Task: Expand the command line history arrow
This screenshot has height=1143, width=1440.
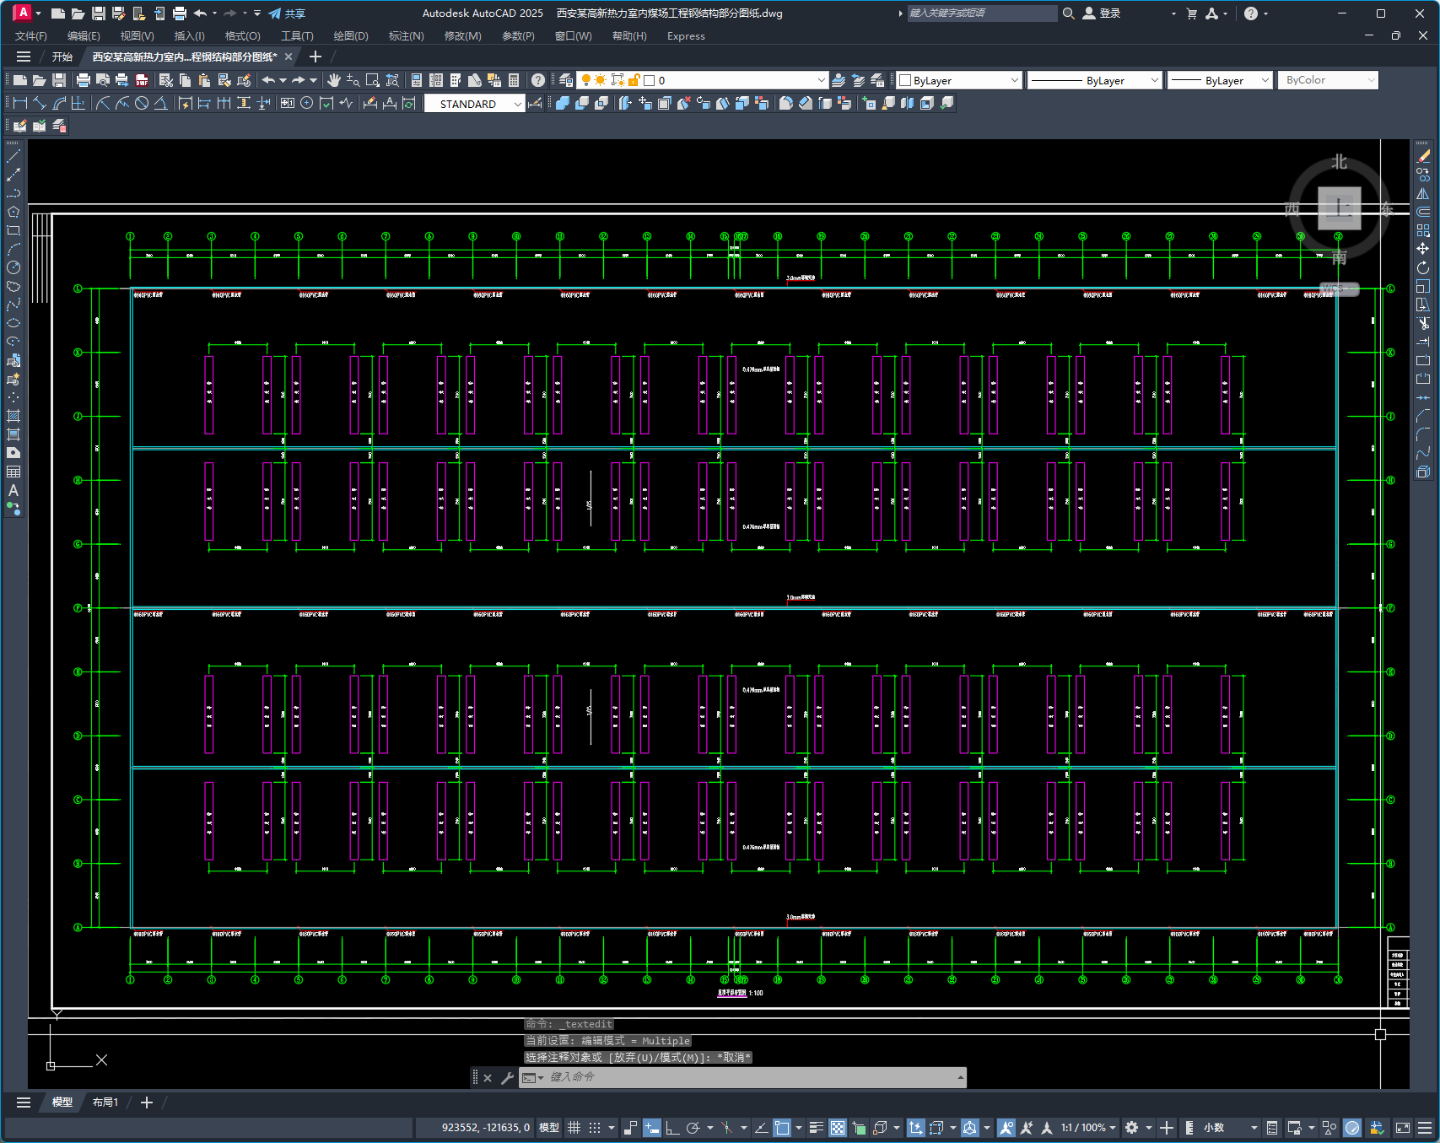Action: coord(960,1077)
